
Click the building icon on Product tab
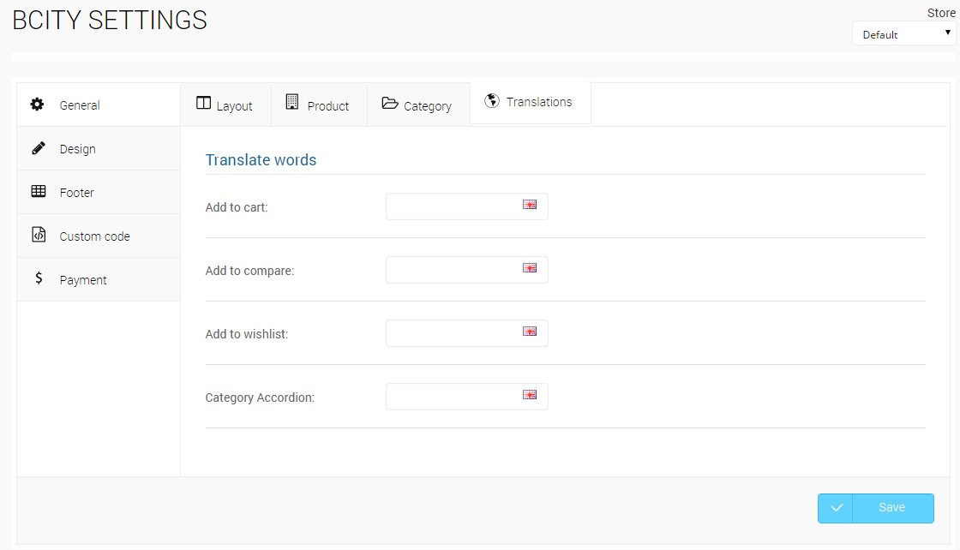point(292,103)
